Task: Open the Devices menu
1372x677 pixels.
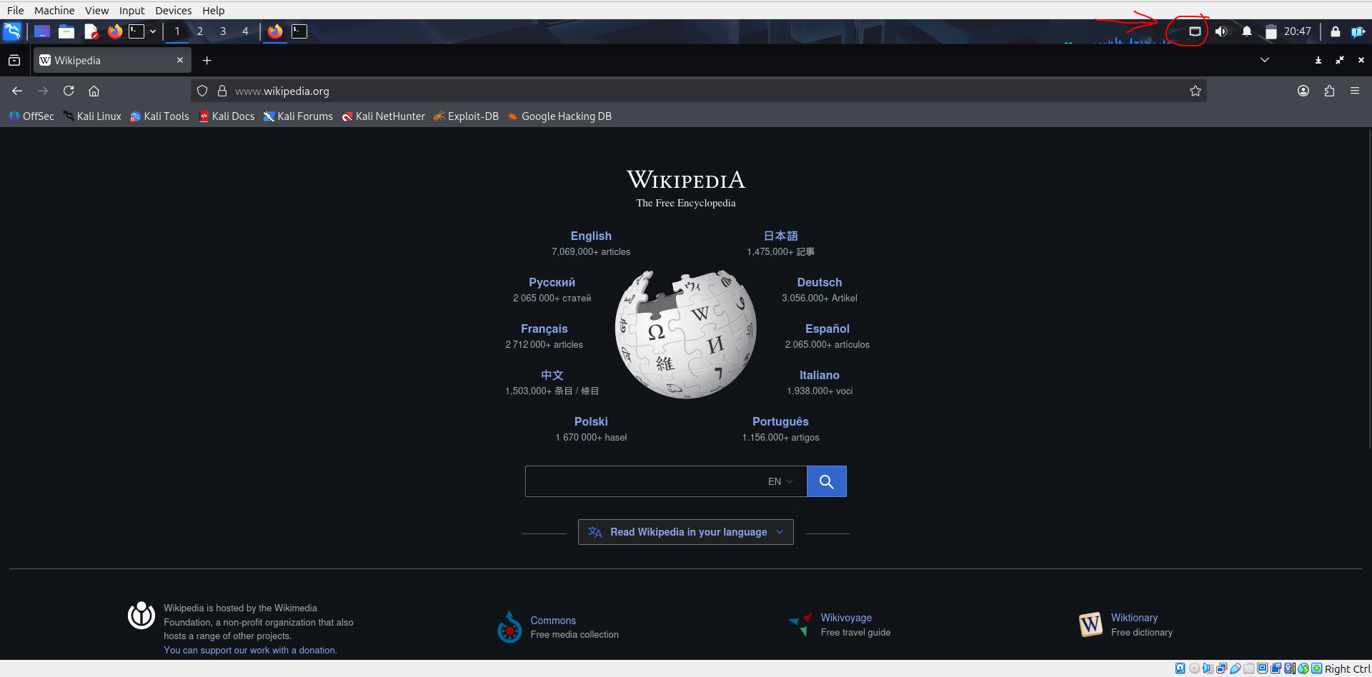Action: coord(173,10)
